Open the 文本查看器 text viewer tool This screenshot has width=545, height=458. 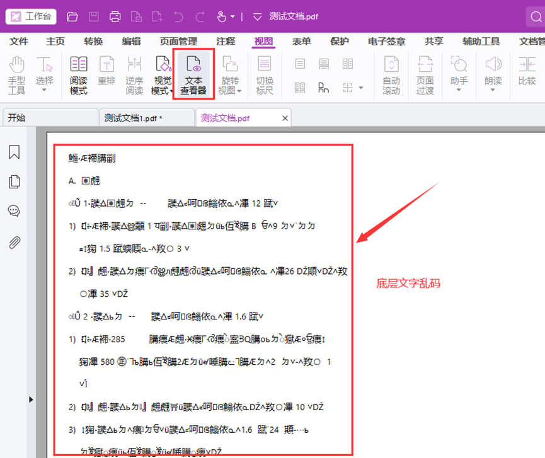click(193, 76)
